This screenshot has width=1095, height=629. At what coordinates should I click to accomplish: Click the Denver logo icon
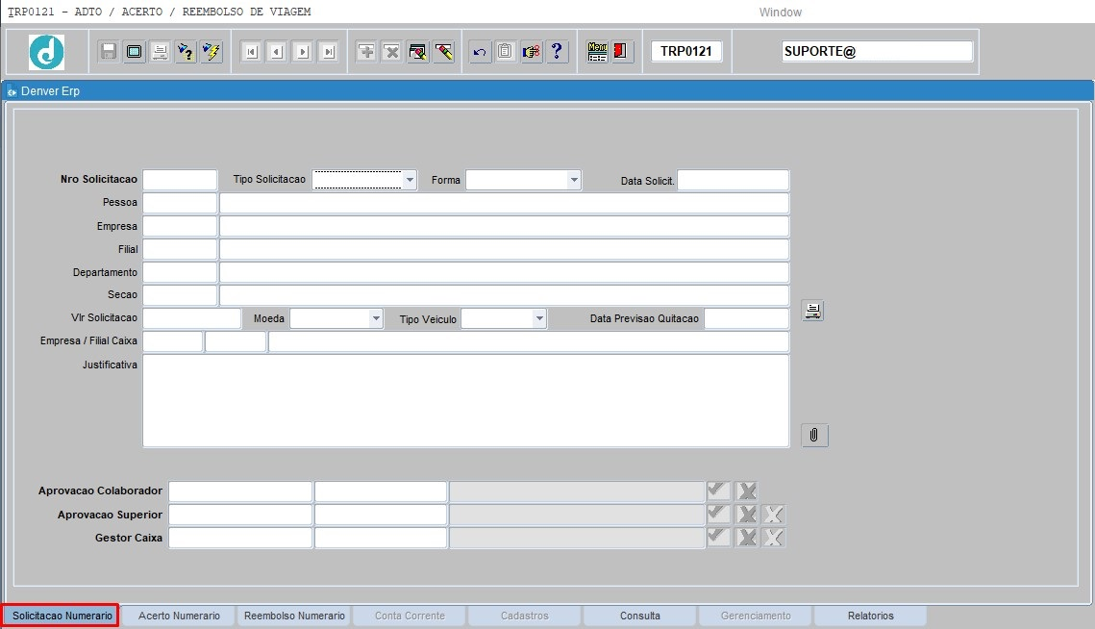coord(47,52)
